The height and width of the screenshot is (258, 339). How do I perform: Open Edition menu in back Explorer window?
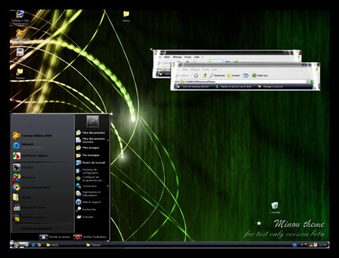point(167,57)
